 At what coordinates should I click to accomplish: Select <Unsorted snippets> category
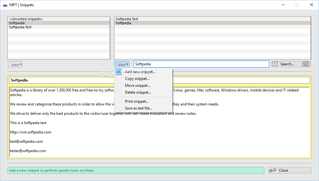coord(59,19)
